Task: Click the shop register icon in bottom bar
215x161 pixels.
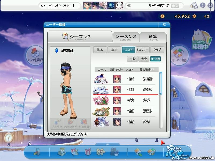Action: pos(61,152)
